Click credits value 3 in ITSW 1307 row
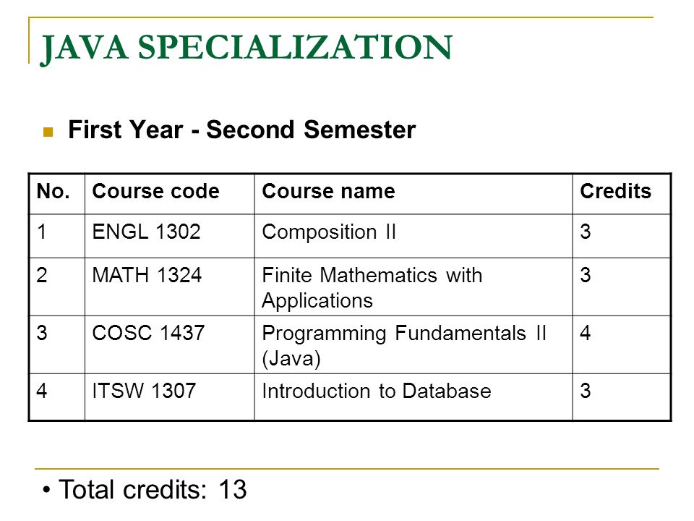 pyautogui.click(x=585, y=391)
